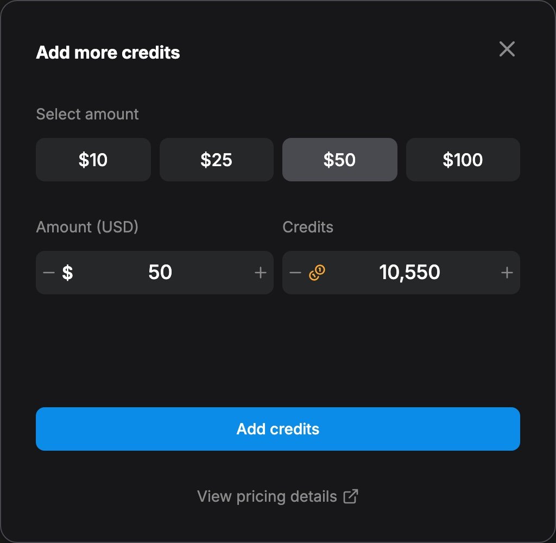Select the $10 preset amount
The width and height of the screenshot is (556, 543).
click(93, 160)
